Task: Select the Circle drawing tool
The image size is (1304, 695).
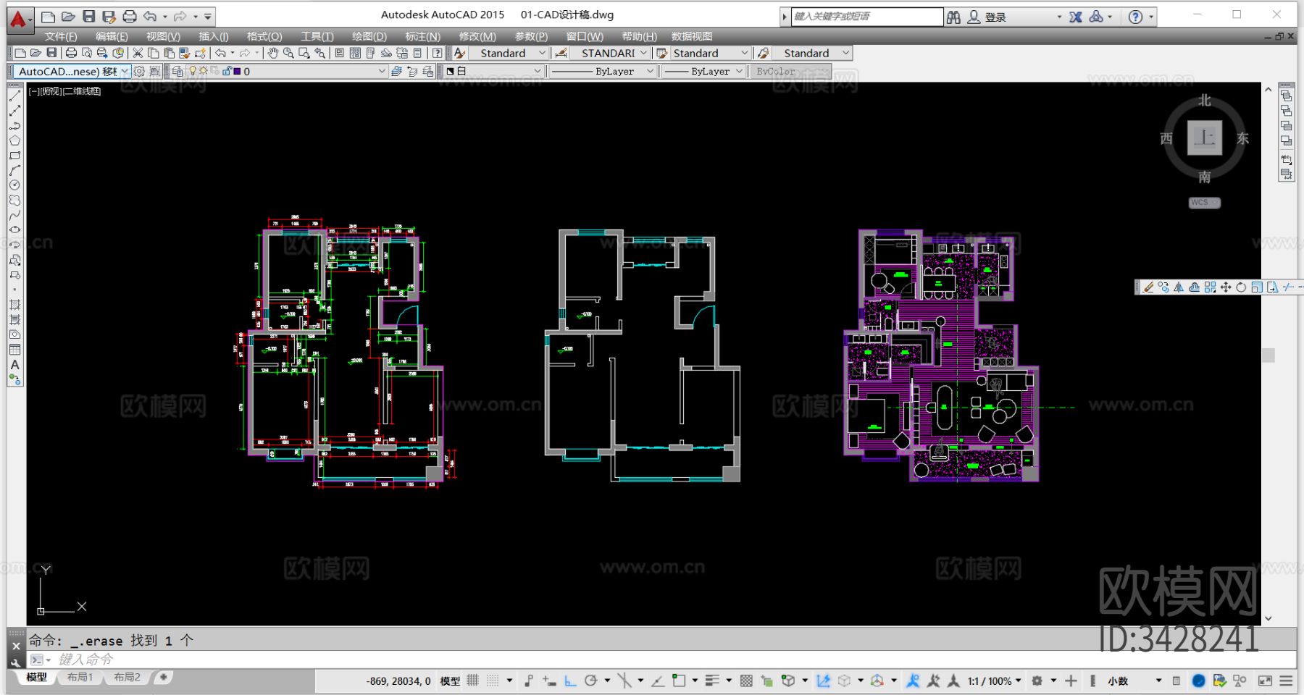Action: click(x=14, y=185)
